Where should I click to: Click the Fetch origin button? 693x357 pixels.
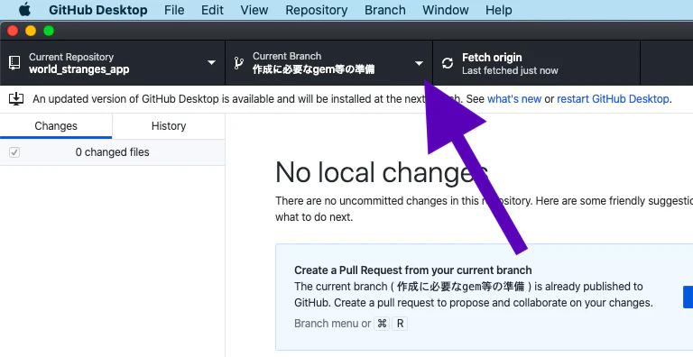click(x=537, y=63)
